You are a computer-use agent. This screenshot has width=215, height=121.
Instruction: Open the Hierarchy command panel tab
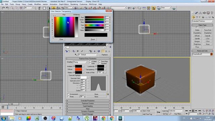[200, 13]
